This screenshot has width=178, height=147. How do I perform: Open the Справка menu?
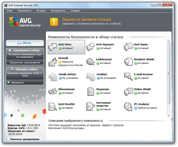(75, 11)
